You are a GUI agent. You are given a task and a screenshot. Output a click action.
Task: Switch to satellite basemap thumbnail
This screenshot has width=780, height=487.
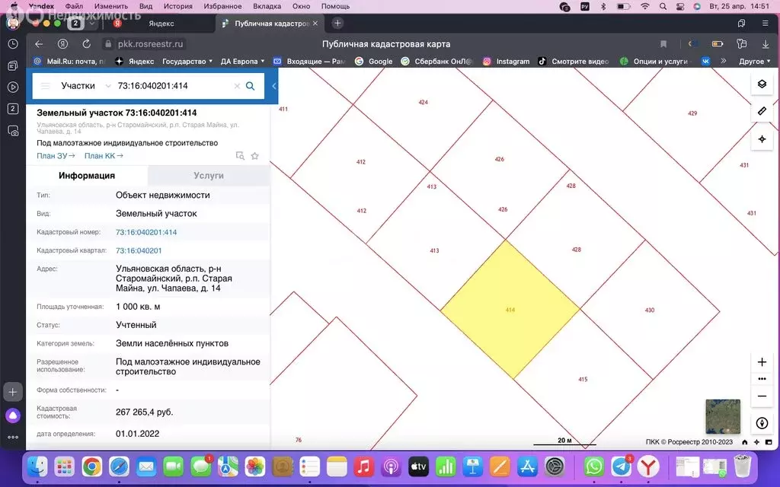coord(722,415)
